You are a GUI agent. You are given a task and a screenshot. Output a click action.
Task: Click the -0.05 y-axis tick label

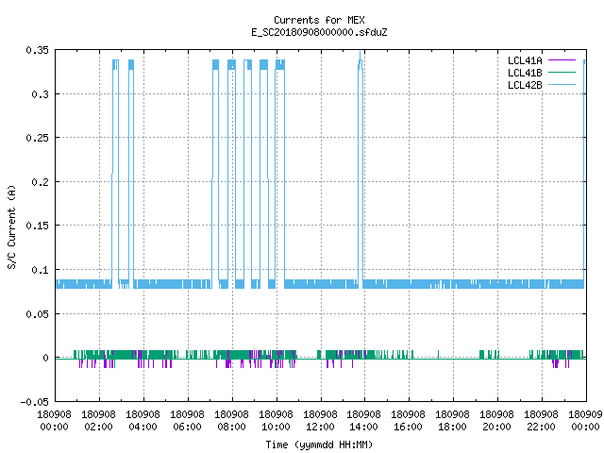35,402
